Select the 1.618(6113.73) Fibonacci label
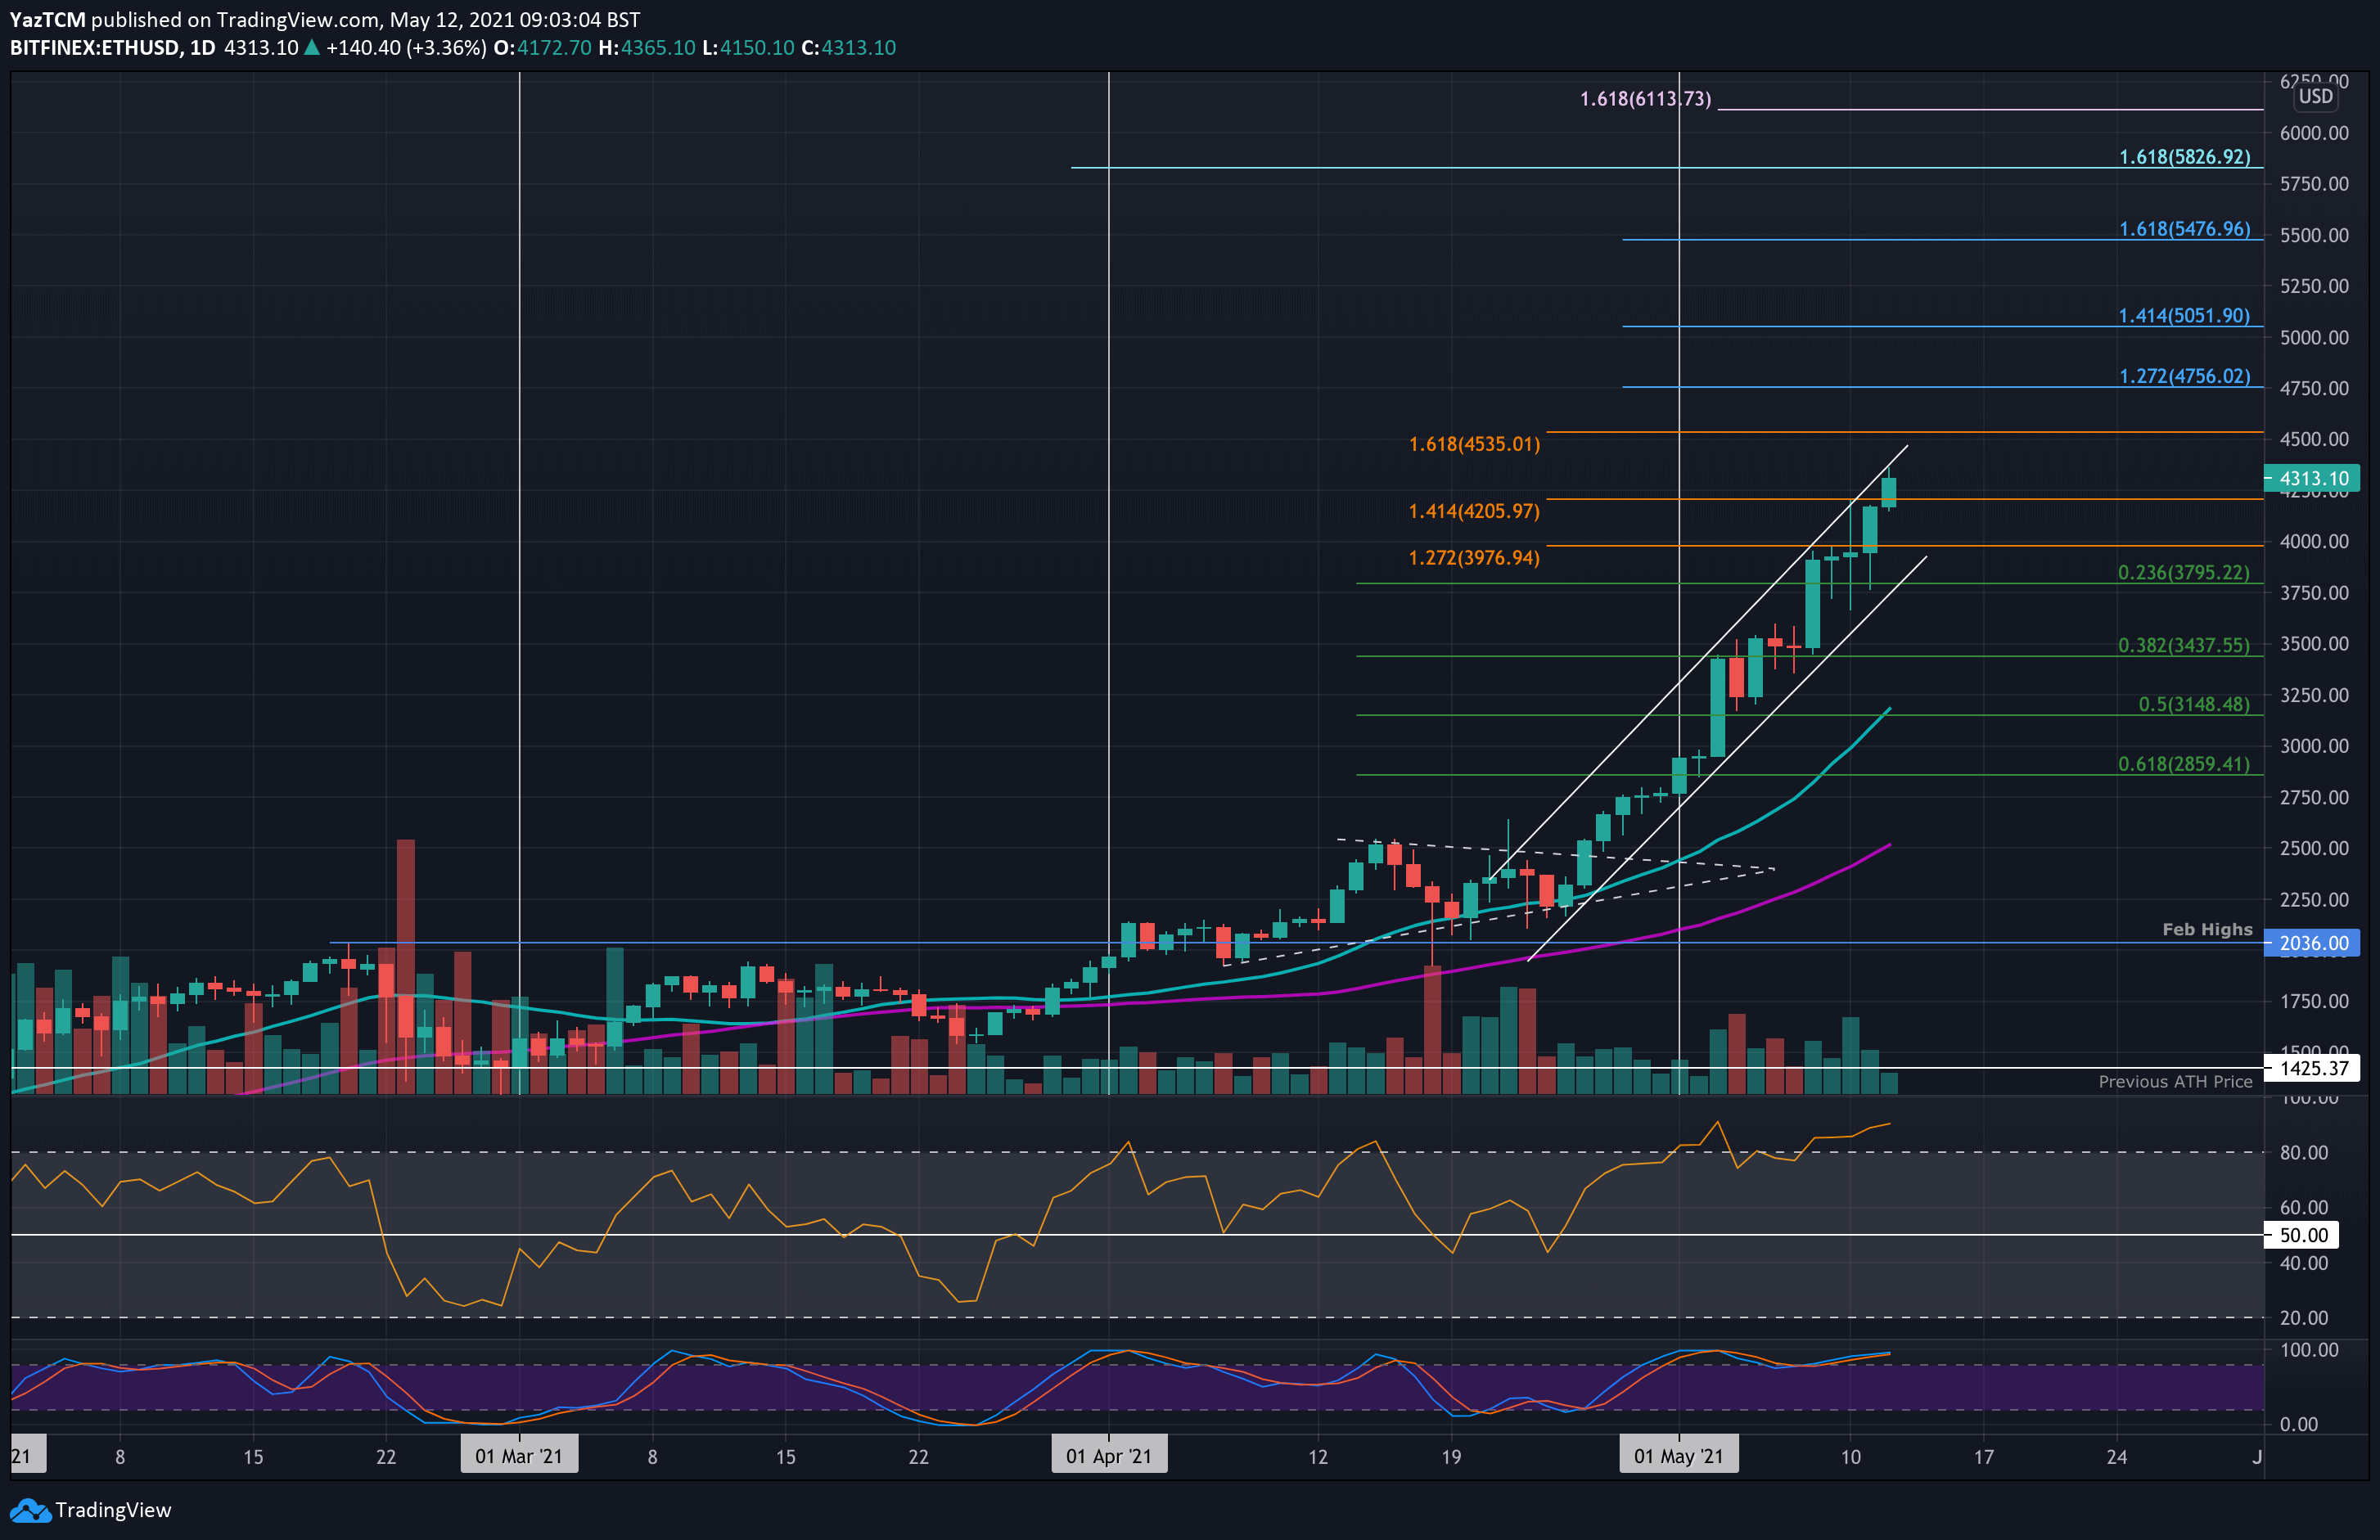This screenshot has height=1540, width=2380. tap(1645, 99)
